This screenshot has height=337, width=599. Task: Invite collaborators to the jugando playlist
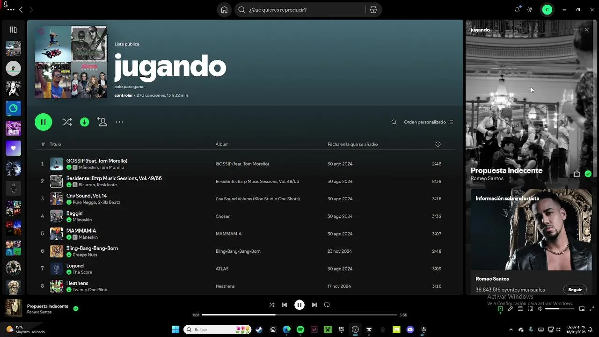click(102, 122)
